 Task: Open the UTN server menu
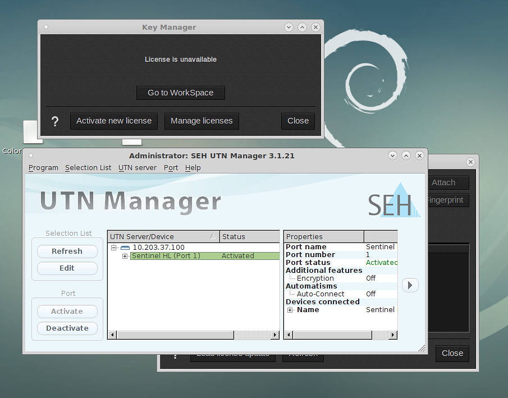click(x=138, y=168)
